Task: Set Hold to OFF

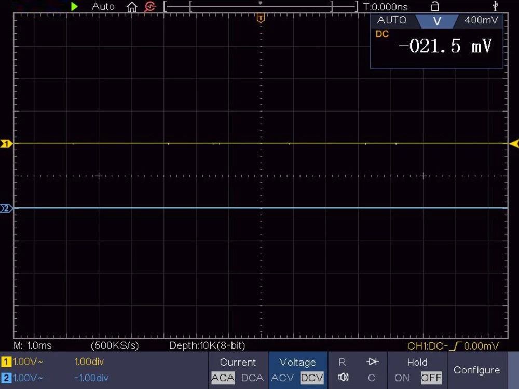Action: point(431,378)
